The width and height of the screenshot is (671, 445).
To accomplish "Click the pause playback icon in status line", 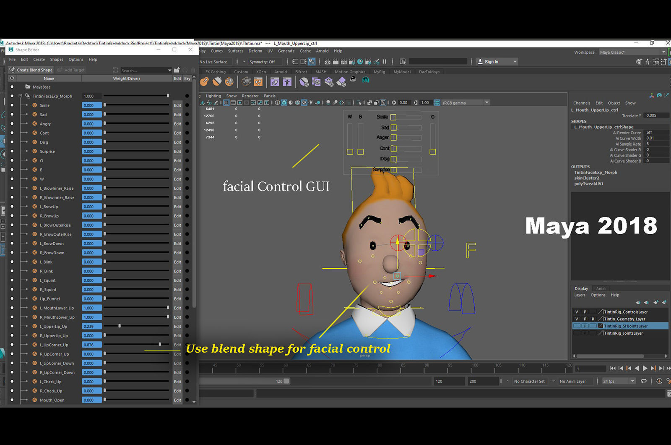I will point(385,62).
